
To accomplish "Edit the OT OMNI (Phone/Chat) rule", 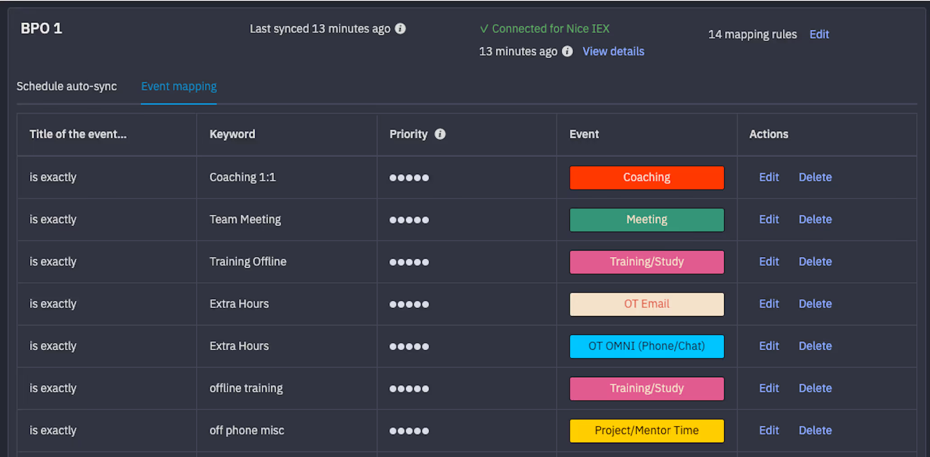I will pyautogui.click(x=769, y=346).
